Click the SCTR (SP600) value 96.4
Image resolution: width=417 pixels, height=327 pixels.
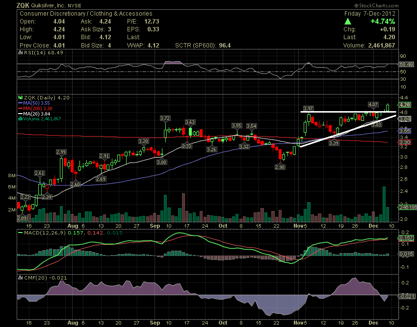(225, 46)
